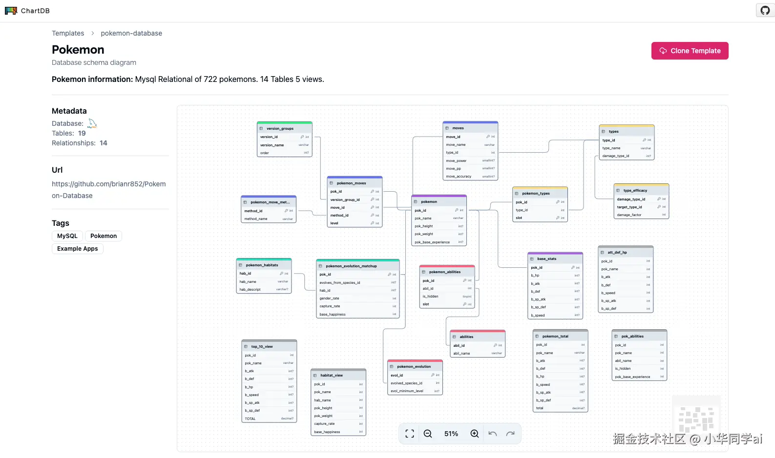The width and height of the screenshot is (775, 458).
Task: Go to the Templates breadcrumb
Action: pos(68,33)
